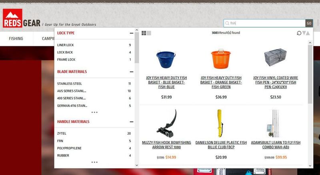Click the Red's Gear logo
Viewport: 320px width, 175px height.
coord(22,18)
